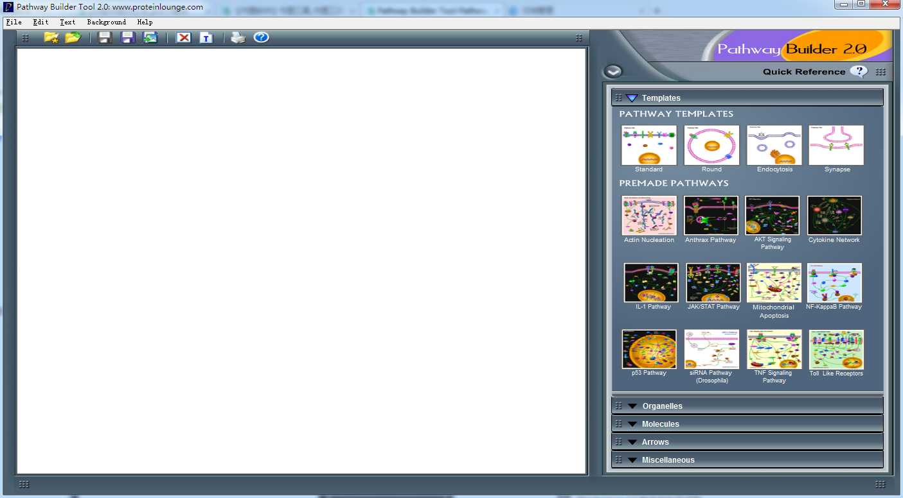The width and height of the screenshot is (903, 498).
Task: Click the Pathway Builder window title bar icon
Action: click(x=8, y=7)
